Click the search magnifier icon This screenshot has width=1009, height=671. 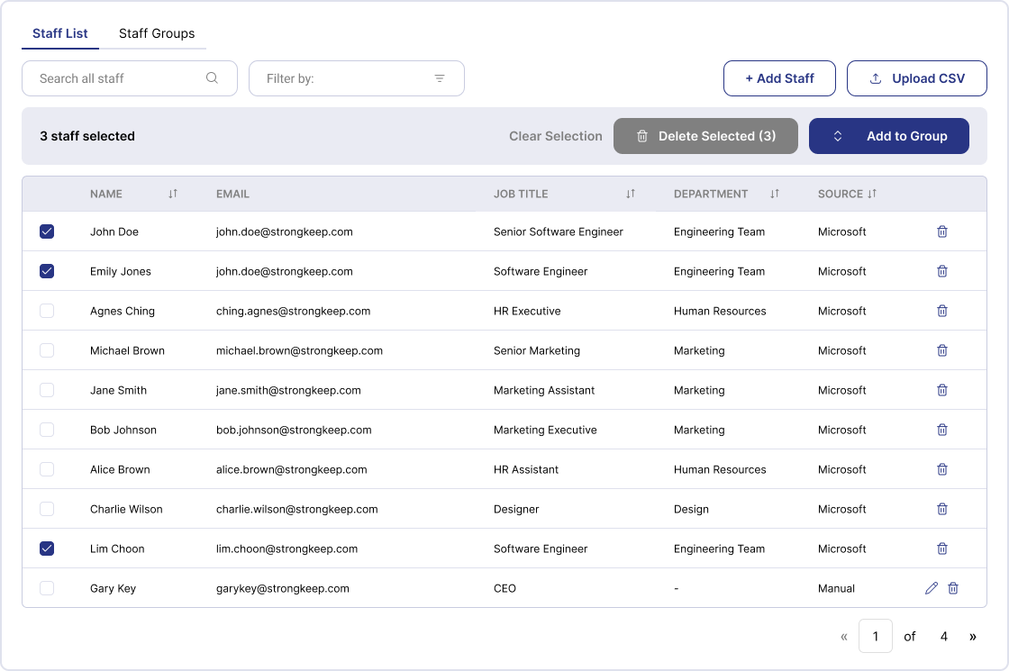(x=213, y=78)
